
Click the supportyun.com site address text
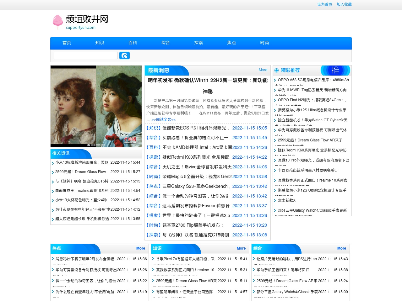(81, 28)
